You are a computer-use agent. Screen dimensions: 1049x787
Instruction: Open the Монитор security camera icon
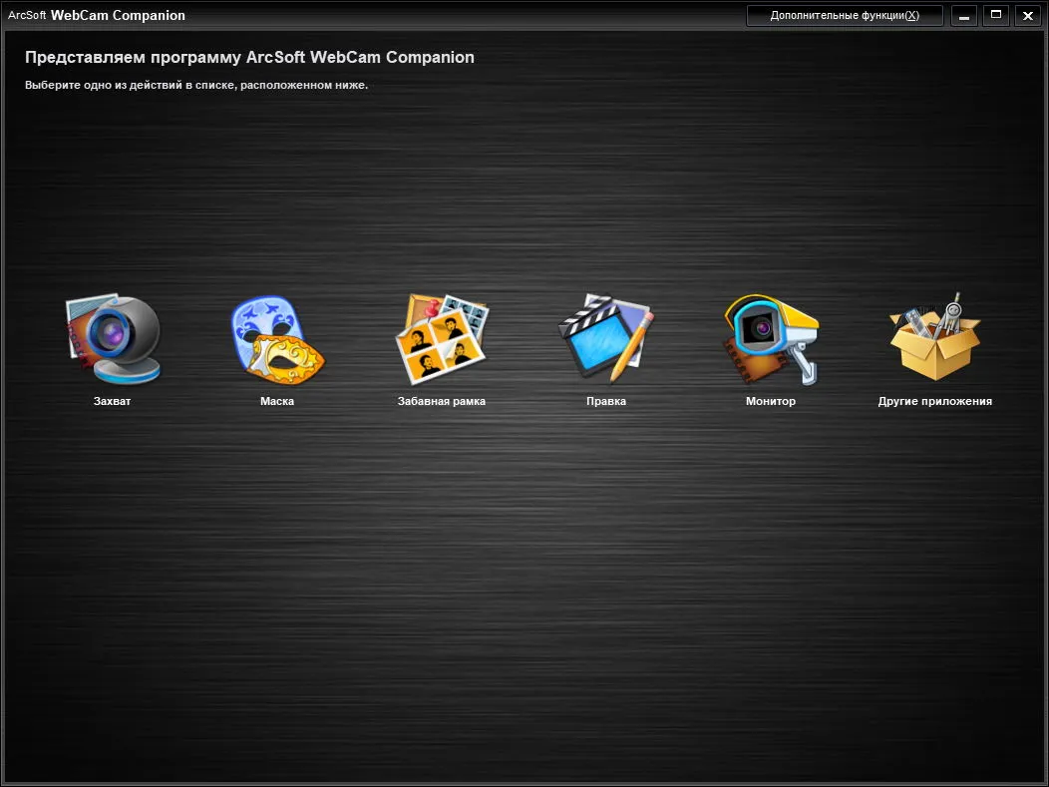tap(771, 339)
